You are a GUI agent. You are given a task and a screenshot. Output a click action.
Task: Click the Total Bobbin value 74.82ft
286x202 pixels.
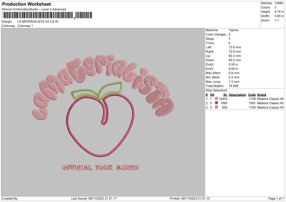point(234,86)
